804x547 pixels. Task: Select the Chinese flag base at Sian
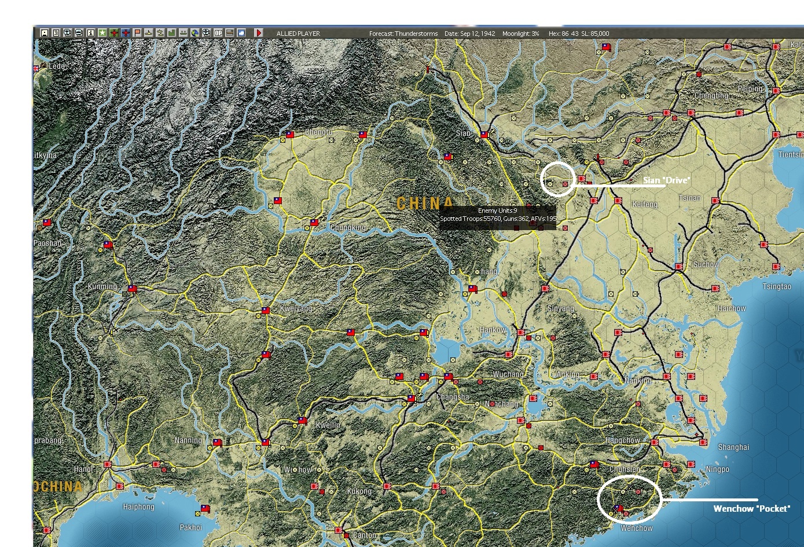coord(484,135)
